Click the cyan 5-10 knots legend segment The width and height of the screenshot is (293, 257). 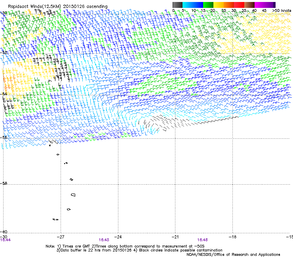(188, 5)
